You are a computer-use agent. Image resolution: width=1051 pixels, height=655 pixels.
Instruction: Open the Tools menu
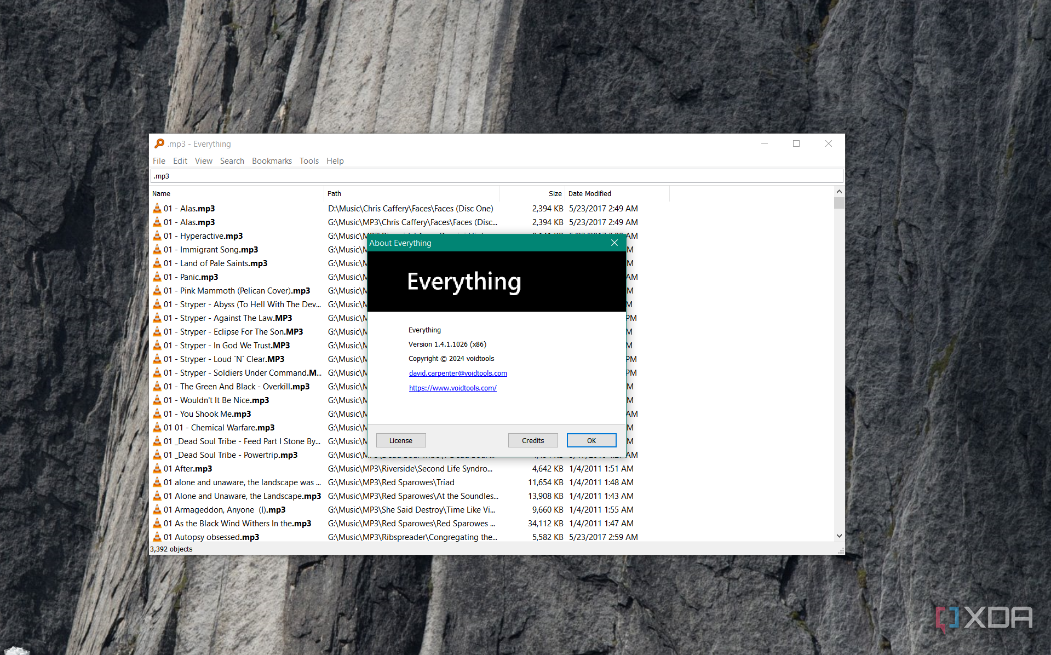tap(309, 161)
